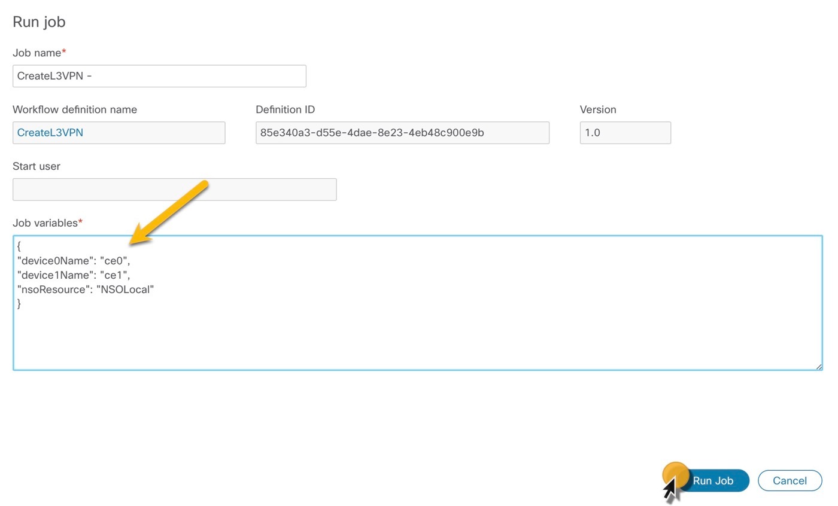838x506 pixels.
Task: Click the Version label
Action: 598,109
